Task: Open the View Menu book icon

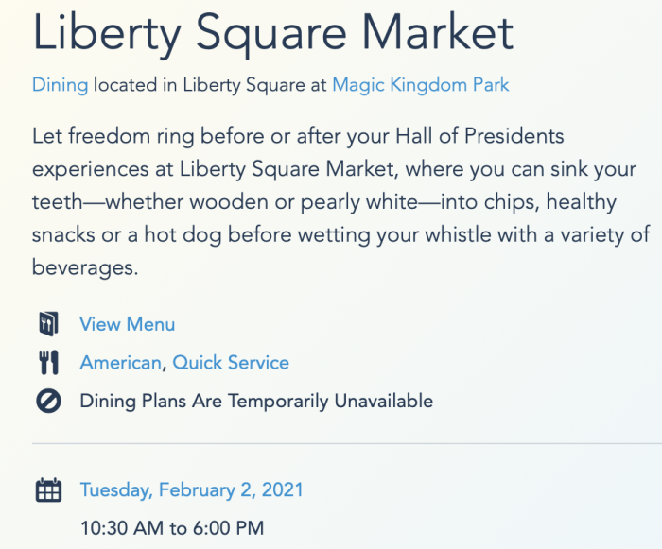Action: coord(48,324)
